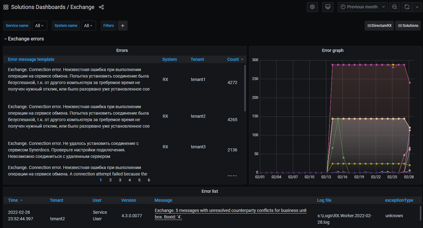Click the zoom out time range icon

point(394,7)
